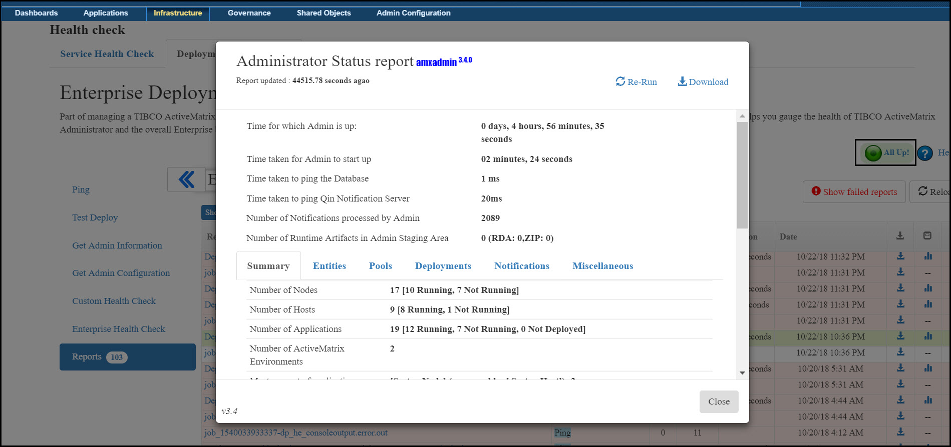Image resolution: width=951 pixels, height=447 pixels.
Task: Open job_1540033933337-dp_he_consoleoutput.error.out link
Action: tap(295, 432)
